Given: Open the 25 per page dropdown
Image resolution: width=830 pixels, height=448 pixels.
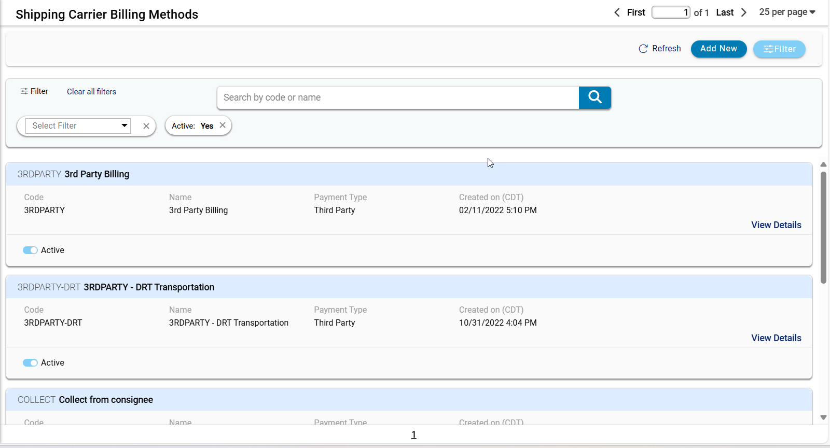Looking at the screenshot, I should [x=787, y=12].
